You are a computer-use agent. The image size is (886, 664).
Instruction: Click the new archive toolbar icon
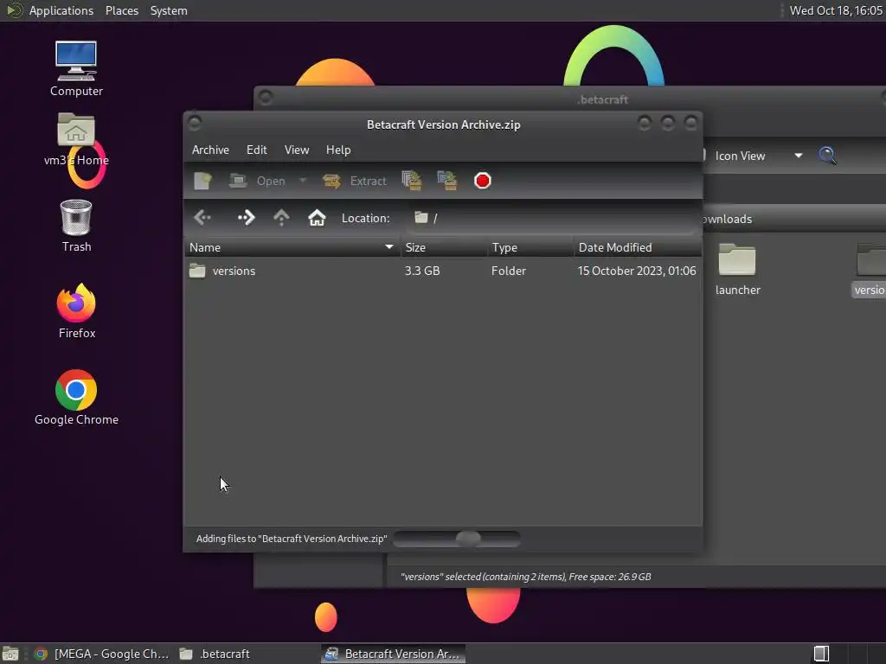[x=202, y=181]
